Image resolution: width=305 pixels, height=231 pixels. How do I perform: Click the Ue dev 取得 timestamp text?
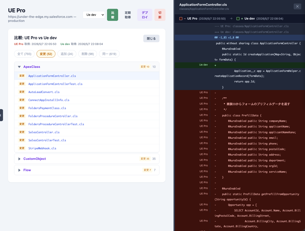pyautogui.click(x=82, y=44)
